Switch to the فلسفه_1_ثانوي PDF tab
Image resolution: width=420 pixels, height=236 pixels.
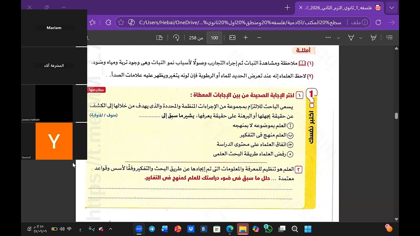tap(340, 8)
